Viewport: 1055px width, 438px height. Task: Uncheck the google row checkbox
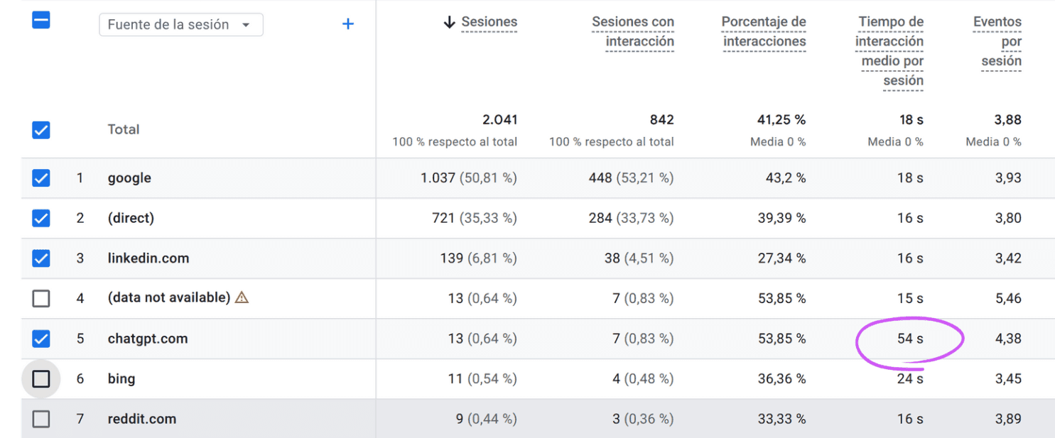[x=40, y=177]
